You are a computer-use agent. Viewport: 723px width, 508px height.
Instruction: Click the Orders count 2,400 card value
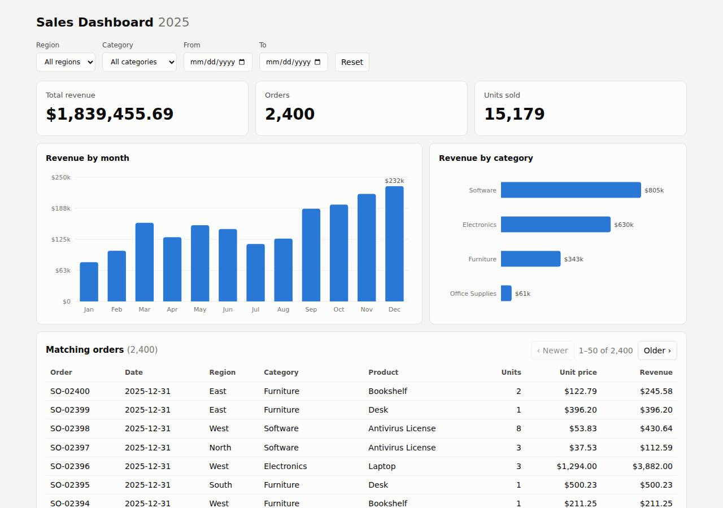point(290,114)
